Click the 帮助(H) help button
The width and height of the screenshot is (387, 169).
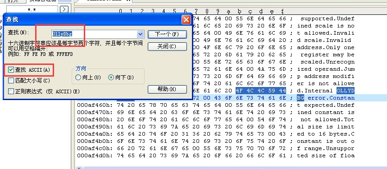(x=167, y=89)
